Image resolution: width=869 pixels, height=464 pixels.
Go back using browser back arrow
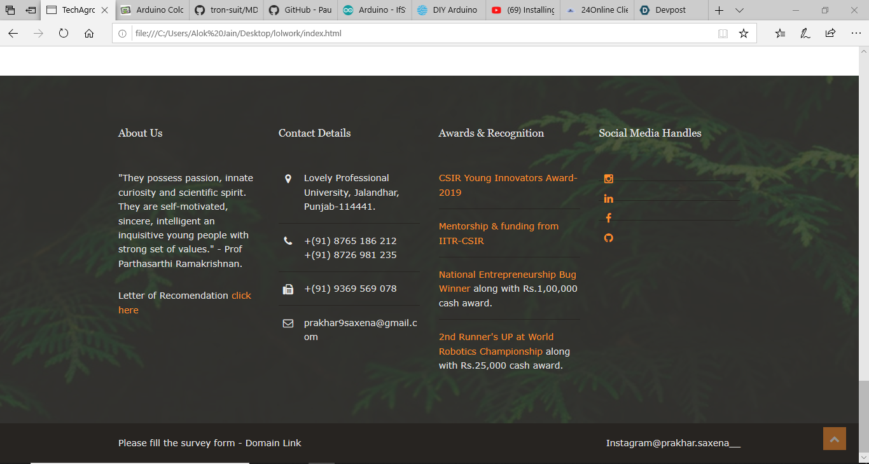click(13, 33)
